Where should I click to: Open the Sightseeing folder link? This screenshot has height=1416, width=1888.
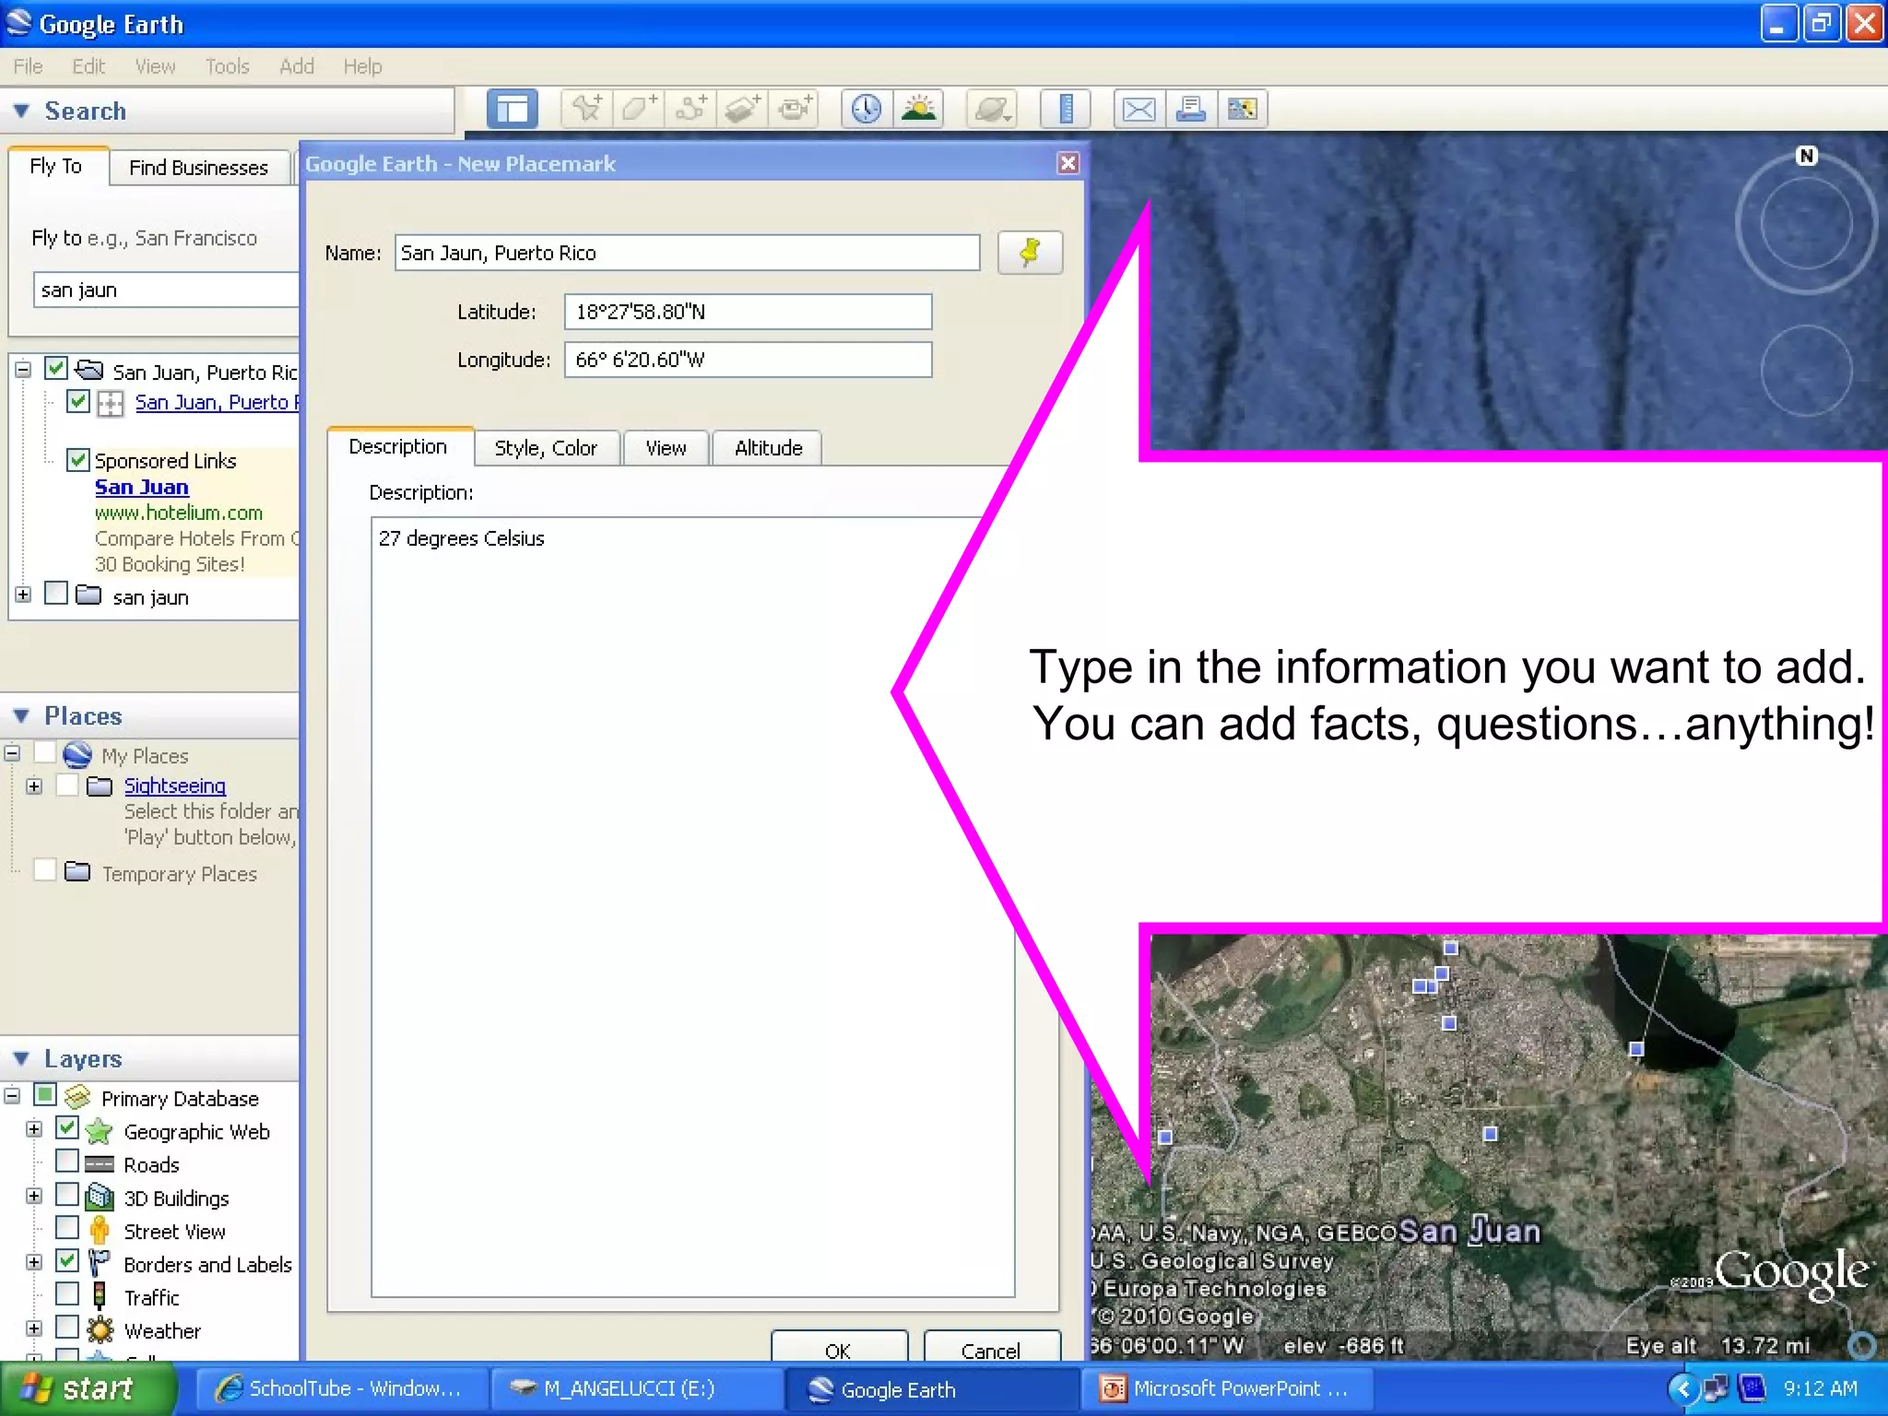click(175, 785)
